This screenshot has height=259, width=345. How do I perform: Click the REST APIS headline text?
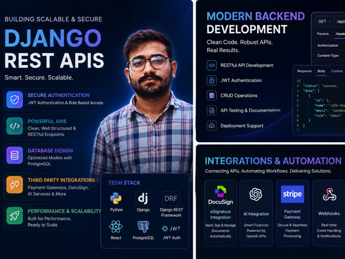coord(54,60)
